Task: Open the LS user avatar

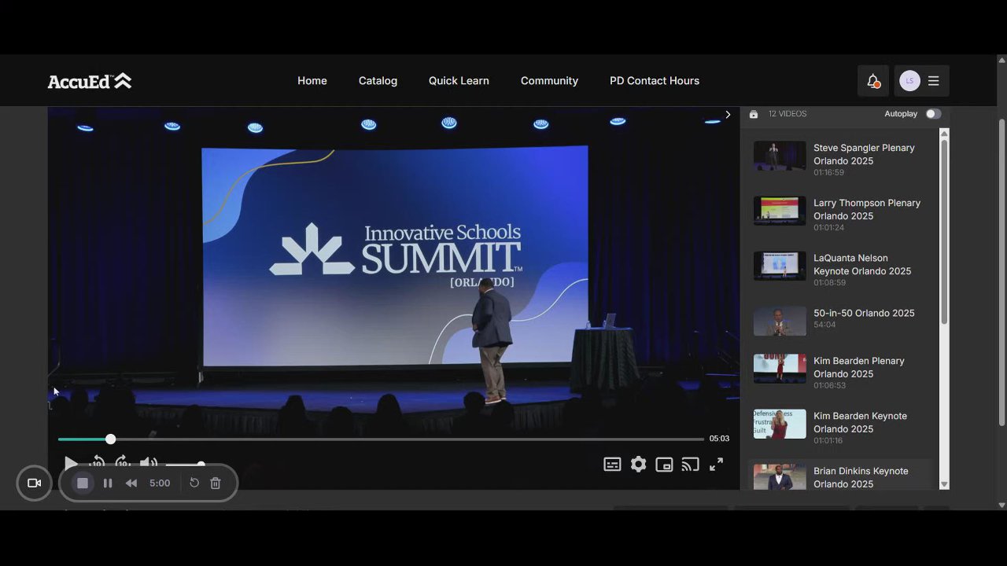Action: (x=909, y=81)
